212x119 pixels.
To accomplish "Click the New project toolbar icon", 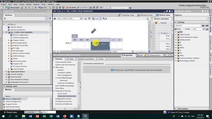I will [x=2, y=8].
